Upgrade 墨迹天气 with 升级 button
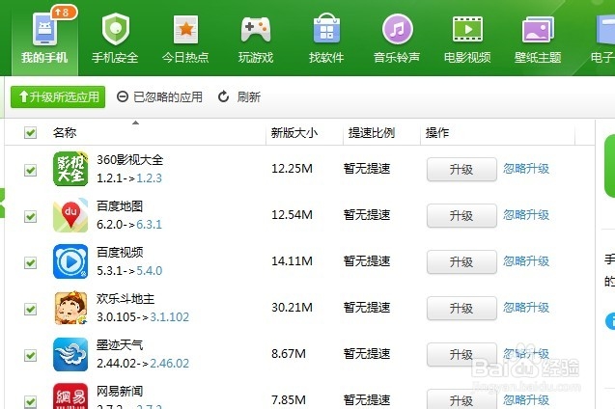 (x=461, y=354)
